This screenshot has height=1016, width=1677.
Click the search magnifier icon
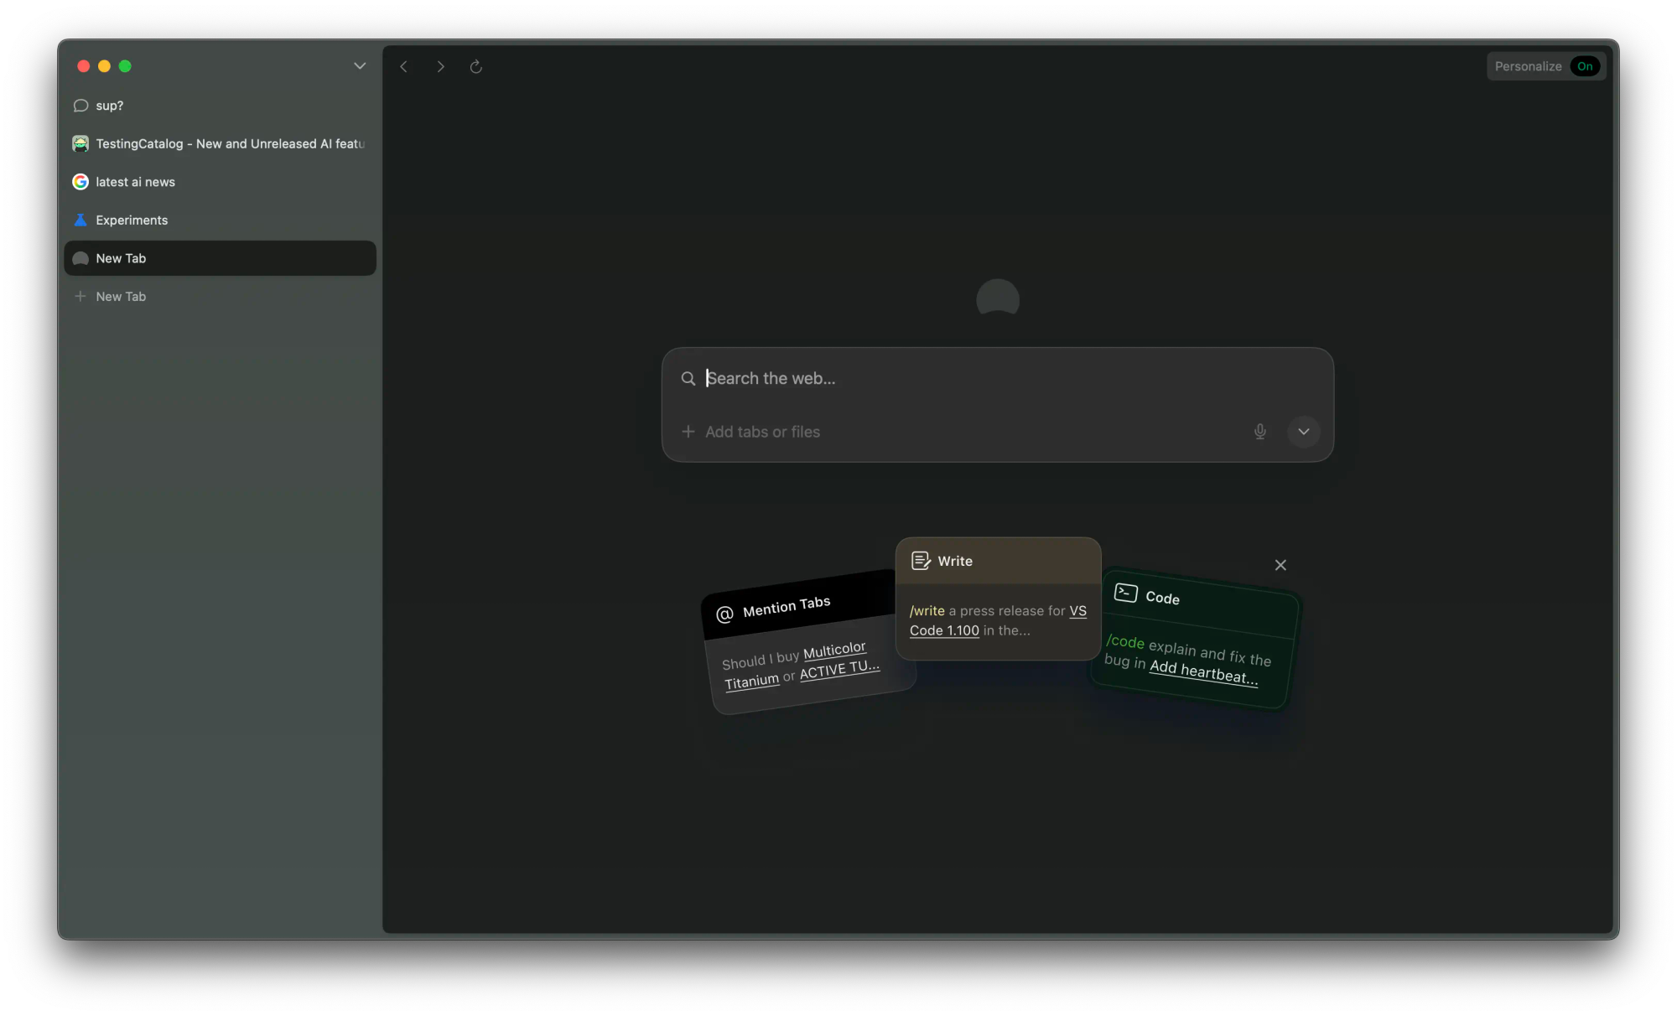pos(688,379)
